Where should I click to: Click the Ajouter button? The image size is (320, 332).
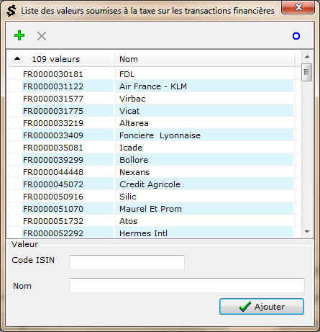point(262,307)
